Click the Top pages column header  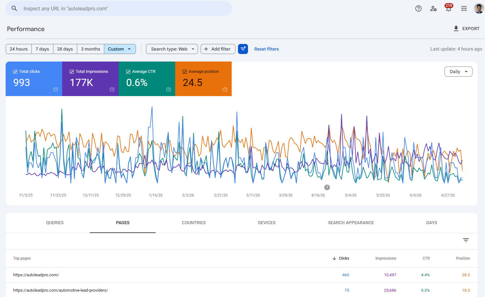click(x=22, y=258)
